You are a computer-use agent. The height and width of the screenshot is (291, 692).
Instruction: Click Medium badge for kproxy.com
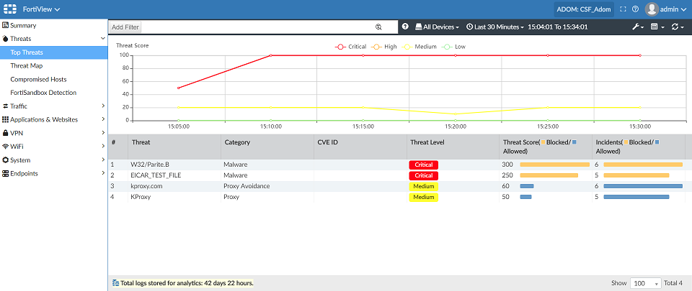click(424, 186)
